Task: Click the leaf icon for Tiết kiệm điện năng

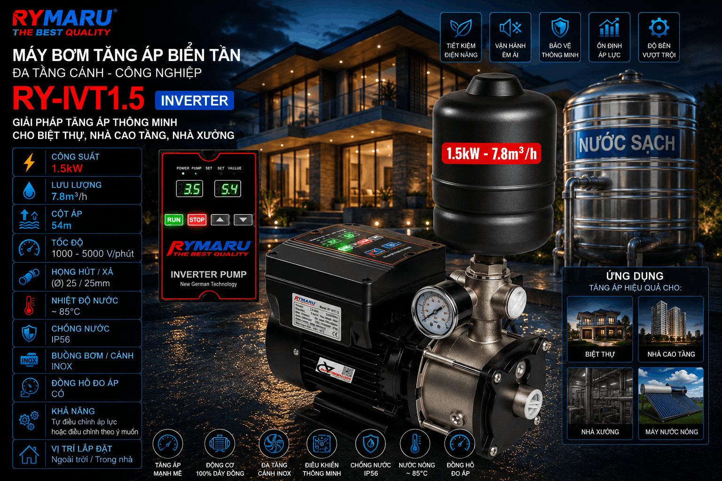Action: 461,28
